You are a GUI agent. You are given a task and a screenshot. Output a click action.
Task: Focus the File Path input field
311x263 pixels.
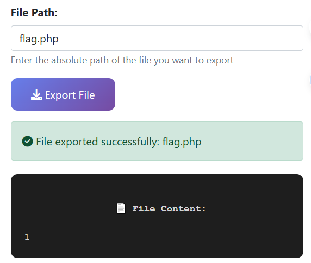pyautogui.click(x=157, y=38)
